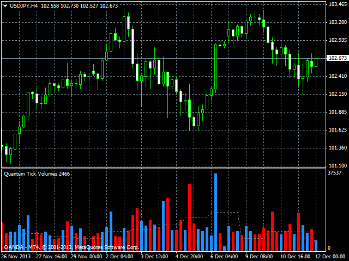This screenshot has height=261, width=349.
Task: Click the 102.410 price axis label
Action: pyautogui.click(x=338, y=76)
